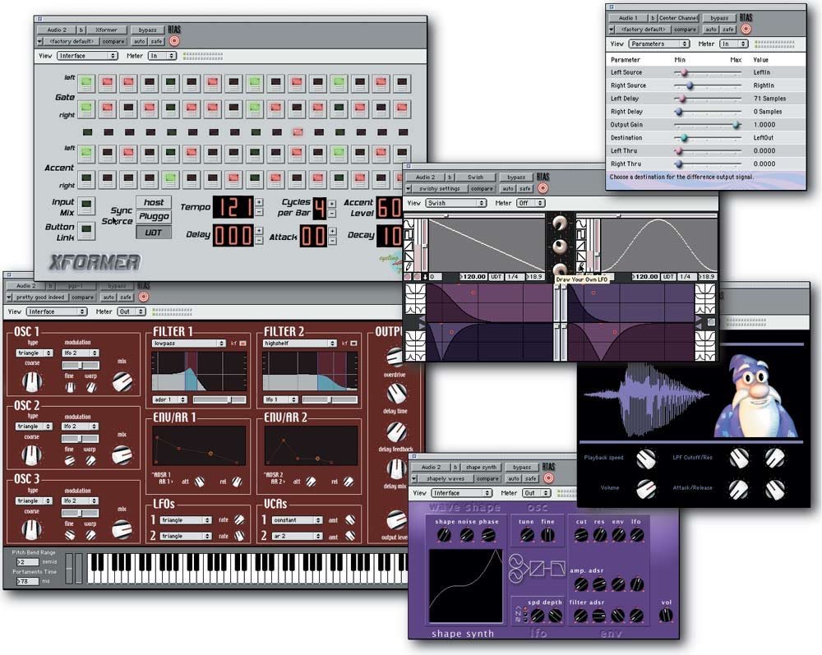Image resolution: width=822 pixels, height=655 pixels.
Task: Toggle first Accent right step in Xformer
Action: click(x=86, y=179)
